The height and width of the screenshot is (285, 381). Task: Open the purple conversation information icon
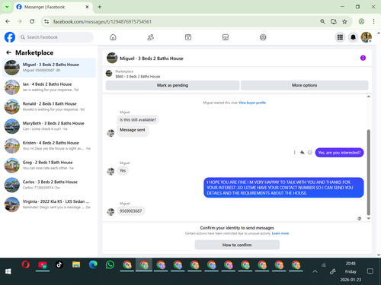363,58
